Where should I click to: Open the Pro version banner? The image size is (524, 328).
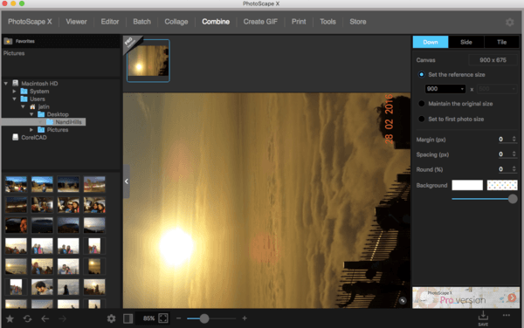(x=465, y=297)
